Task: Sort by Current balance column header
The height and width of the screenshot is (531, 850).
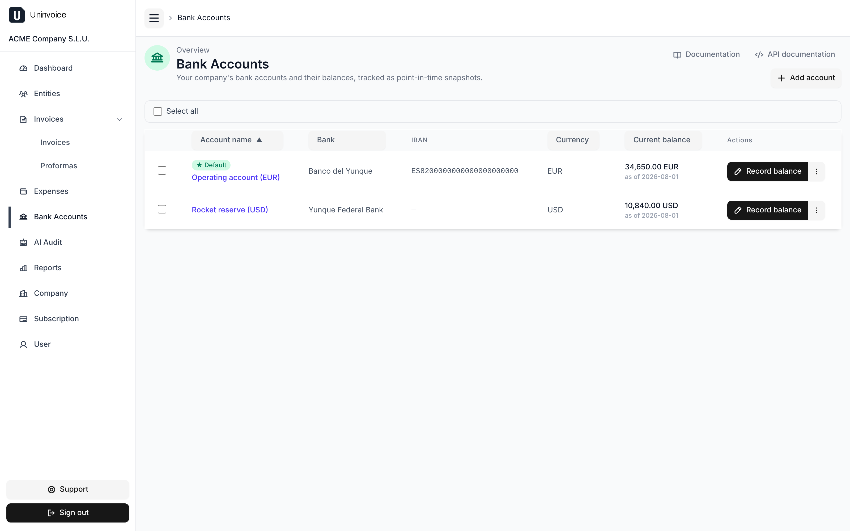Action: 663,140
